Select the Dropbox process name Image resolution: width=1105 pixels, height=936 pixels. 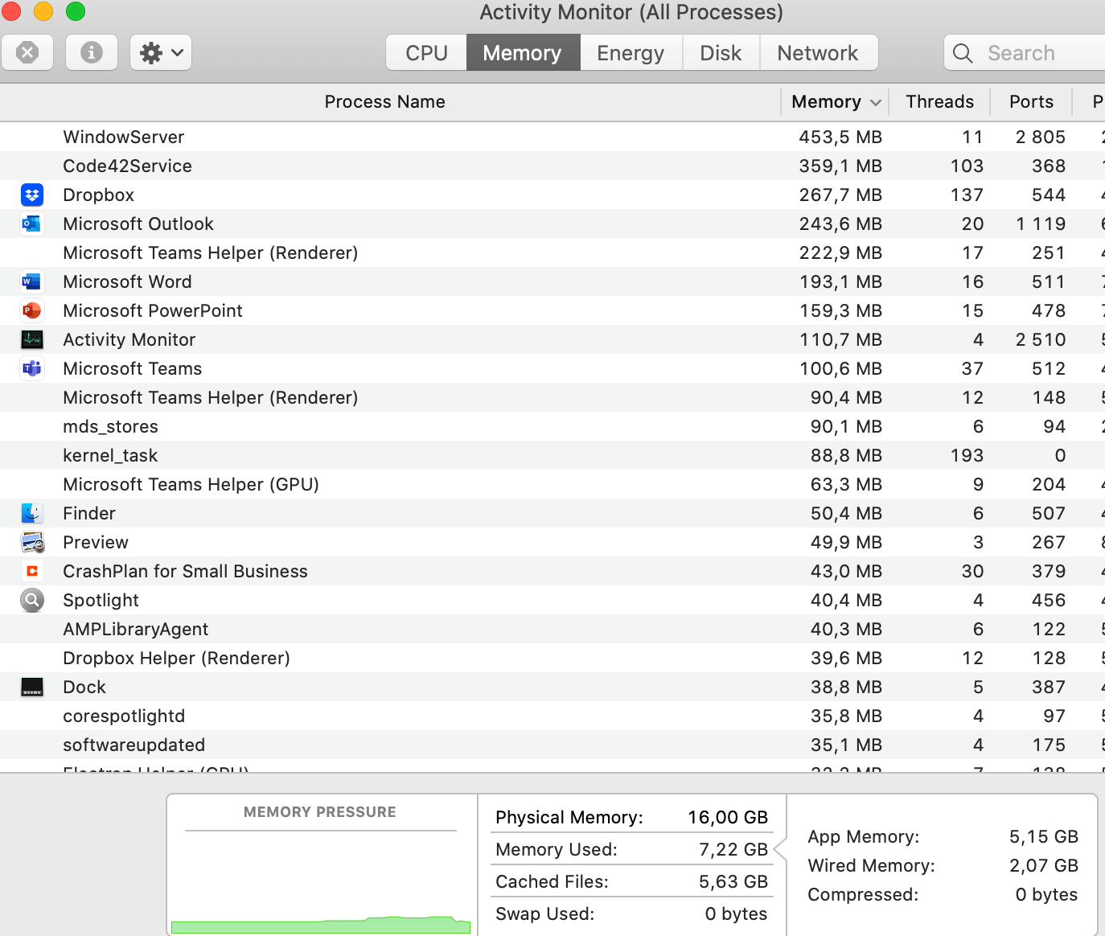[x=99, y=195]
